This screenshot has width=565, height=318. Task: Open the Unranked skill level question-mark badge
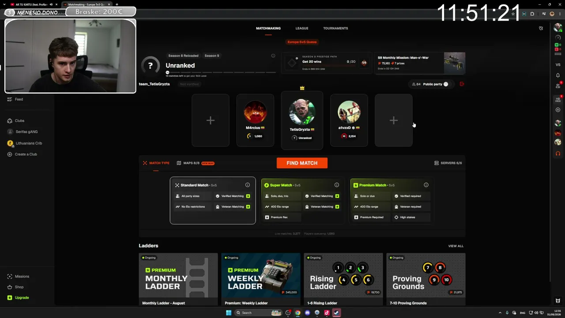click(x=151, y=65)
